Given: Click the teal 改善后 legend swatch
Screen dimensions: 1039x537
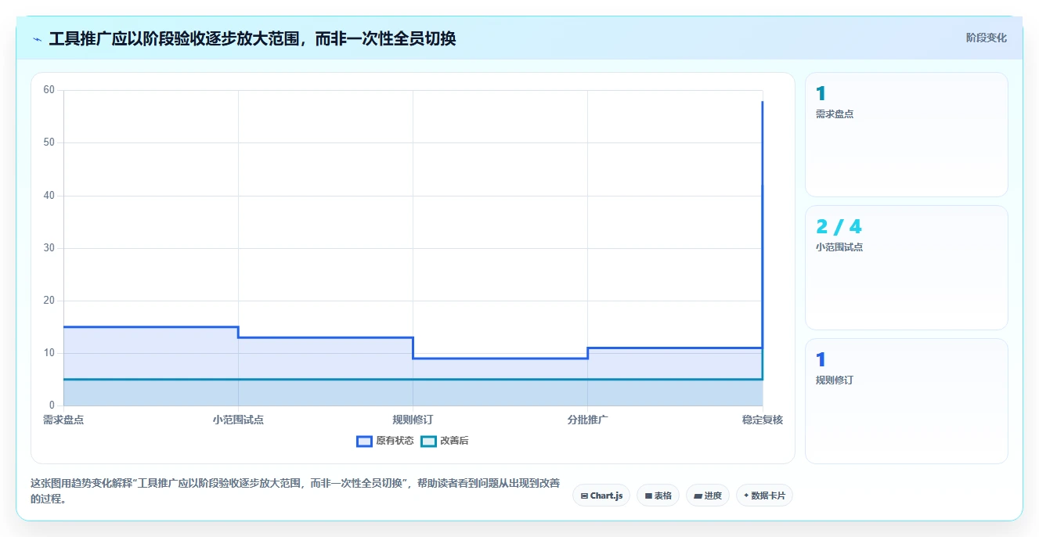Looking at the screenshot, I should pyautogui.click(x=428, y=441).
